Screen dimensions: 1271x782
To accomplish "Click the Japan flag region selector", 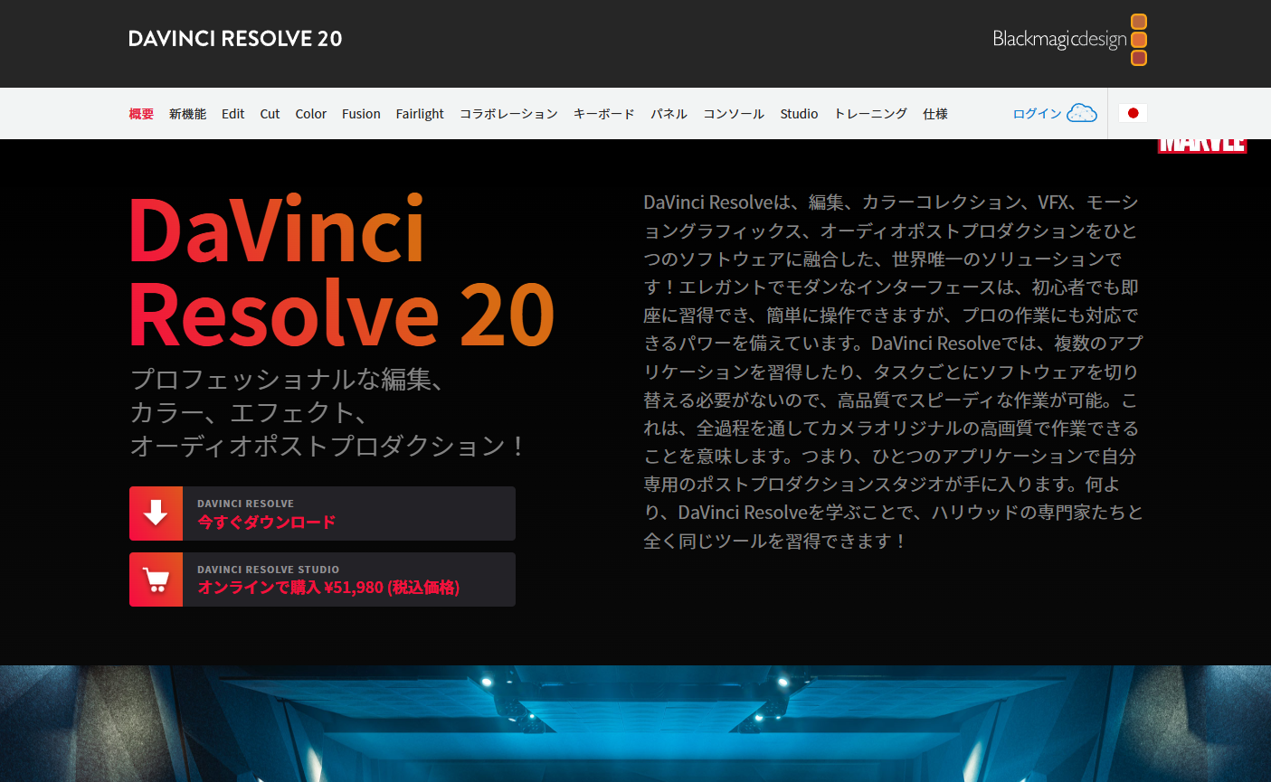I will [1133, 113].
